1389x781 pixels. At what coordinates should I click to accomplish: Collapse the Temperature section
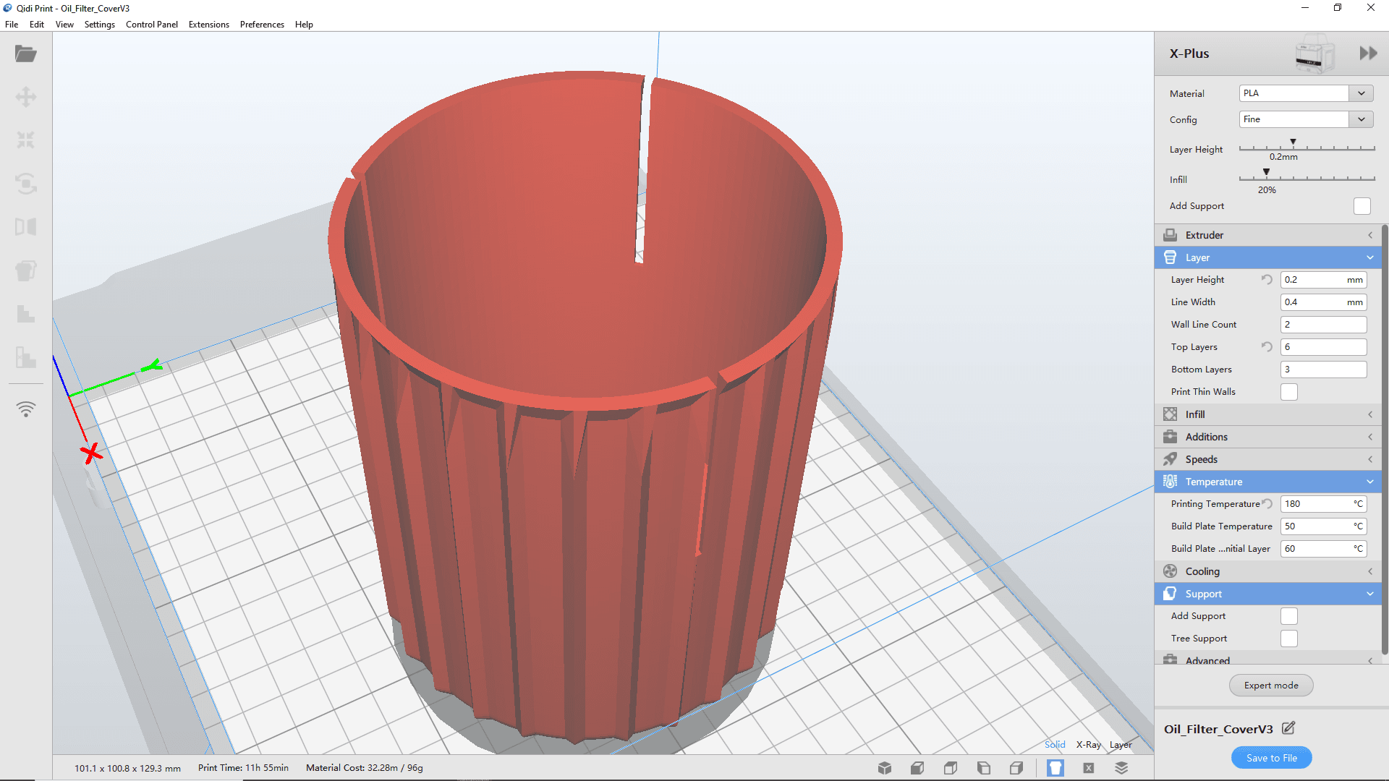(x=1267, y=482)
